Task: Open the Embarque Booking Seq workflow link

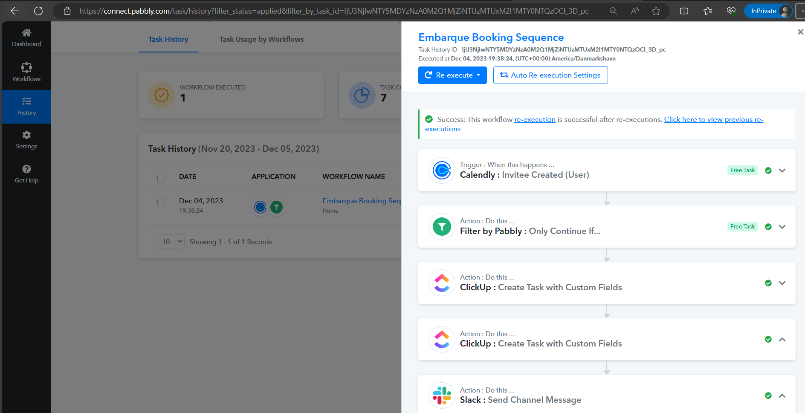Action: point(362,201)
